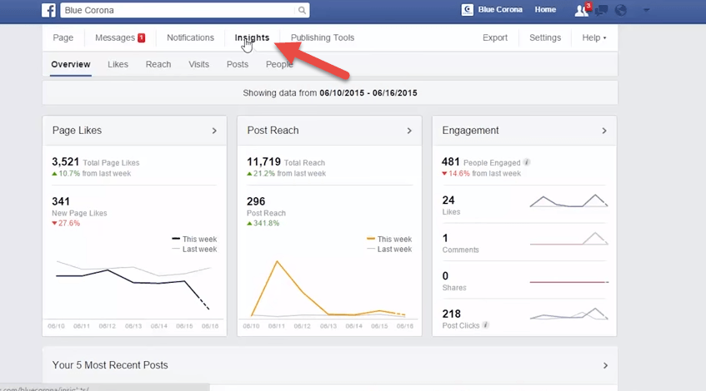Open Messages tab with red badge
The width and height of the screenshot is (706, 391).
[119, 38]
